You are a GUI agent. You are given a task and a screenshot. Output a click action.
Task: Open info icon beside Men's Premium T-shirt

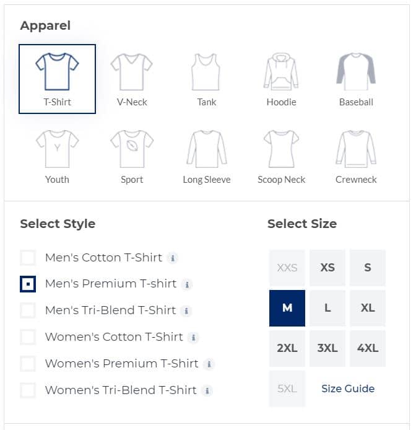pyautogui.click(x=187, y=284)
